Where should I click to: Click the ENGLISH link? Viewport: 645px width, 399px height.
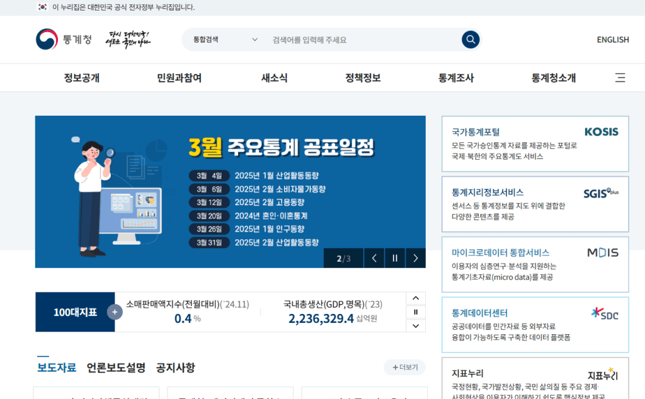(x=612, y=39)
